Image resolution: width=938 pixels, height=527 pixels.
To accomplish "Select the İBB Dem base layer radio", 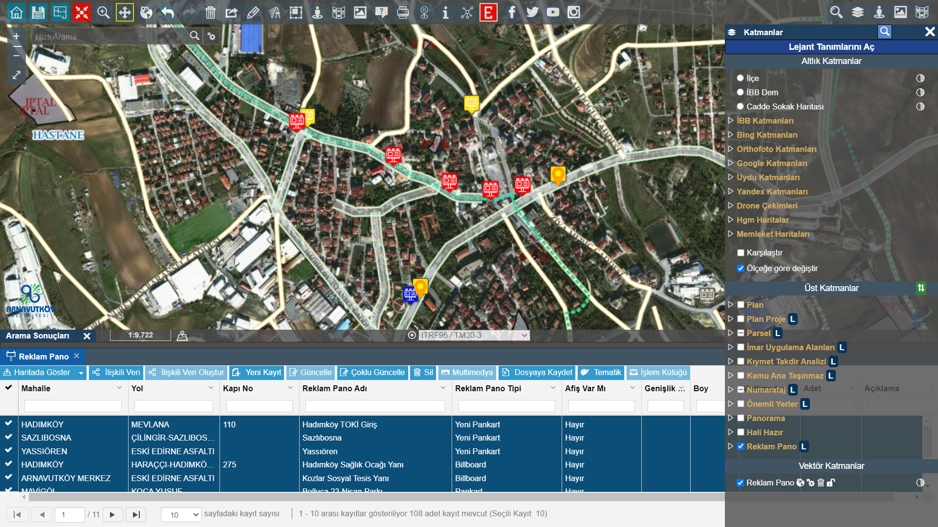I will (740, 92).
